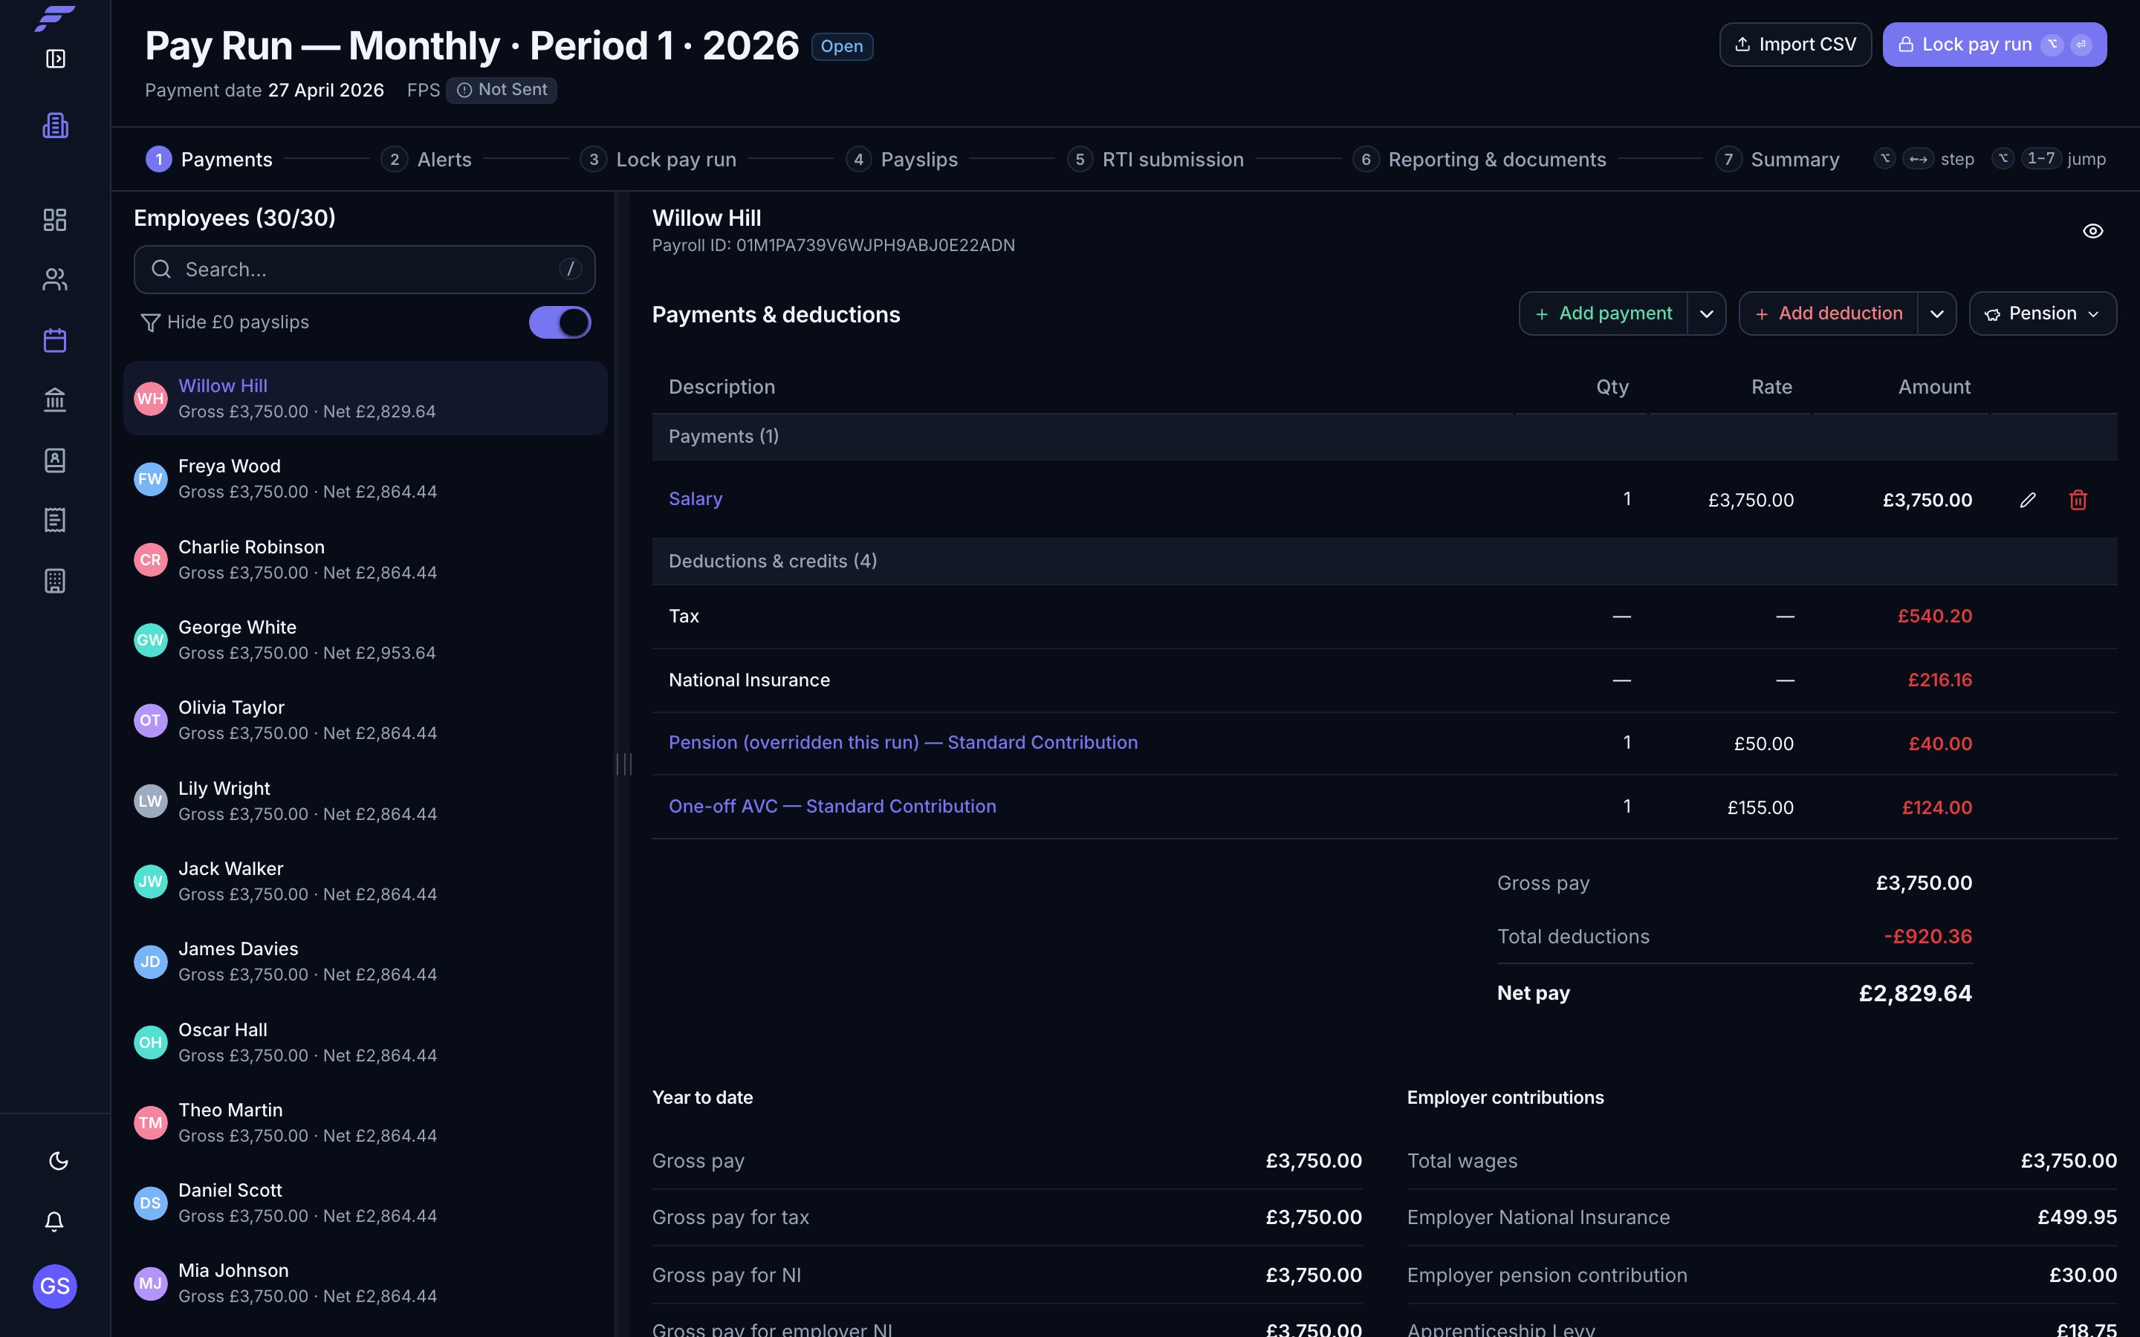2140x1337 pixels.
Task: Select employee Freya Wood
Action: (x=366, y=478)
